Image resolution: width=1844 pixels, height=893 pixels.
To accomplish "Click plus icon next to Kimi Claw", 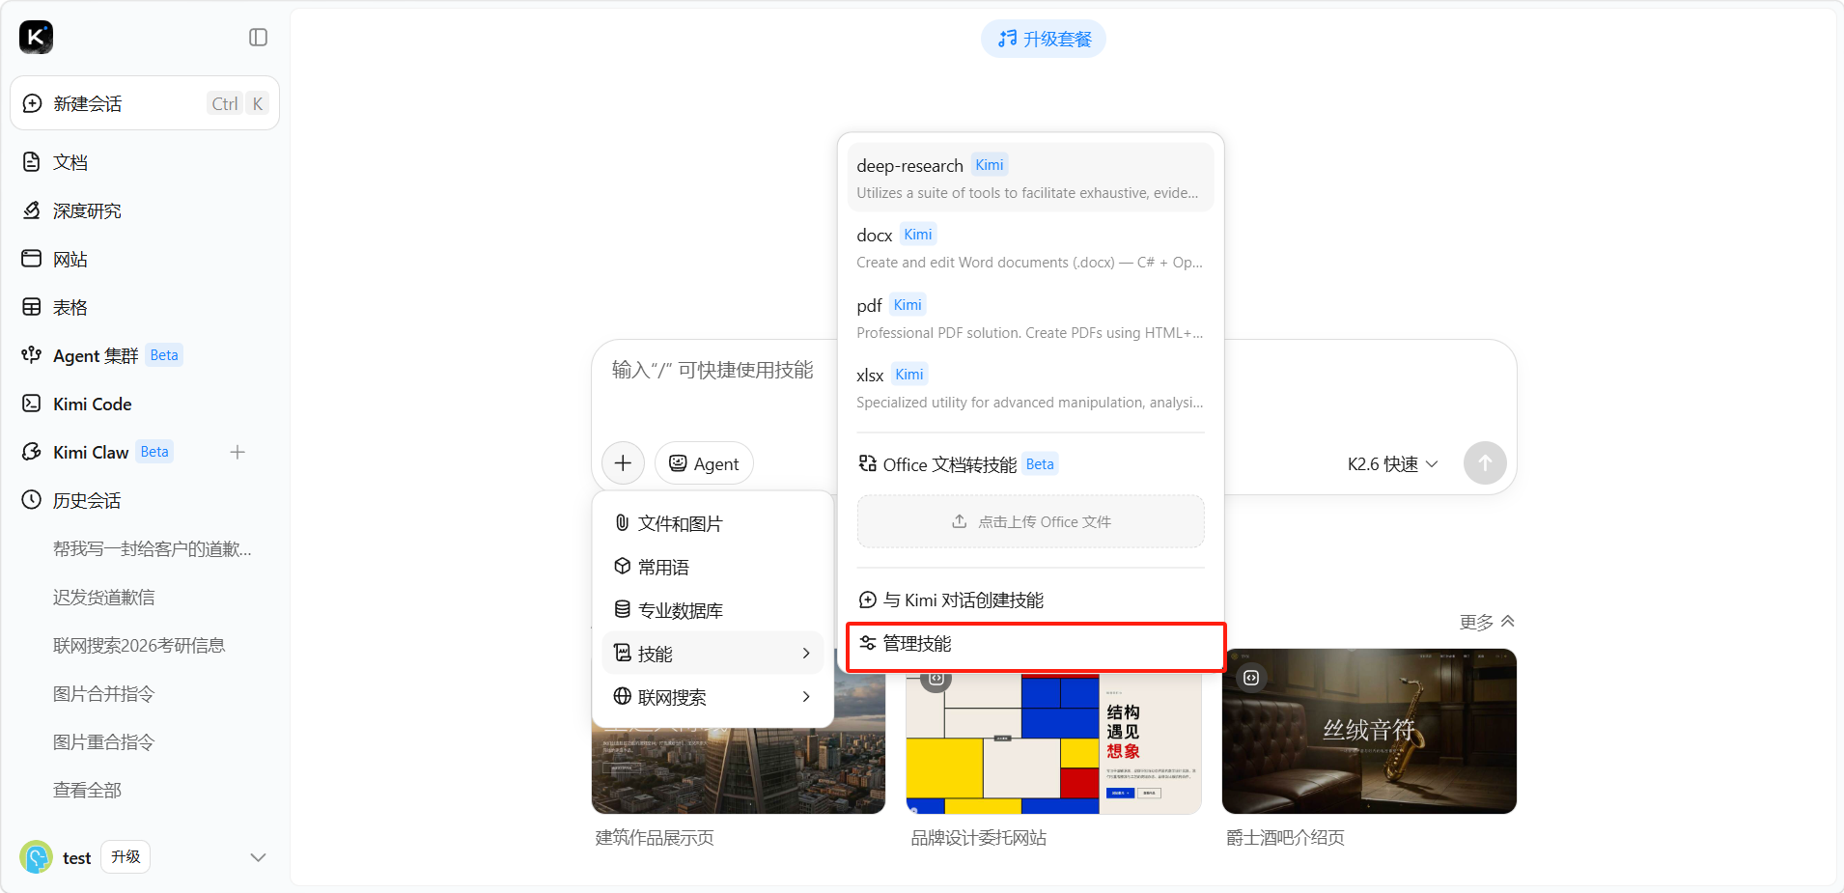I will coord(237,452).
